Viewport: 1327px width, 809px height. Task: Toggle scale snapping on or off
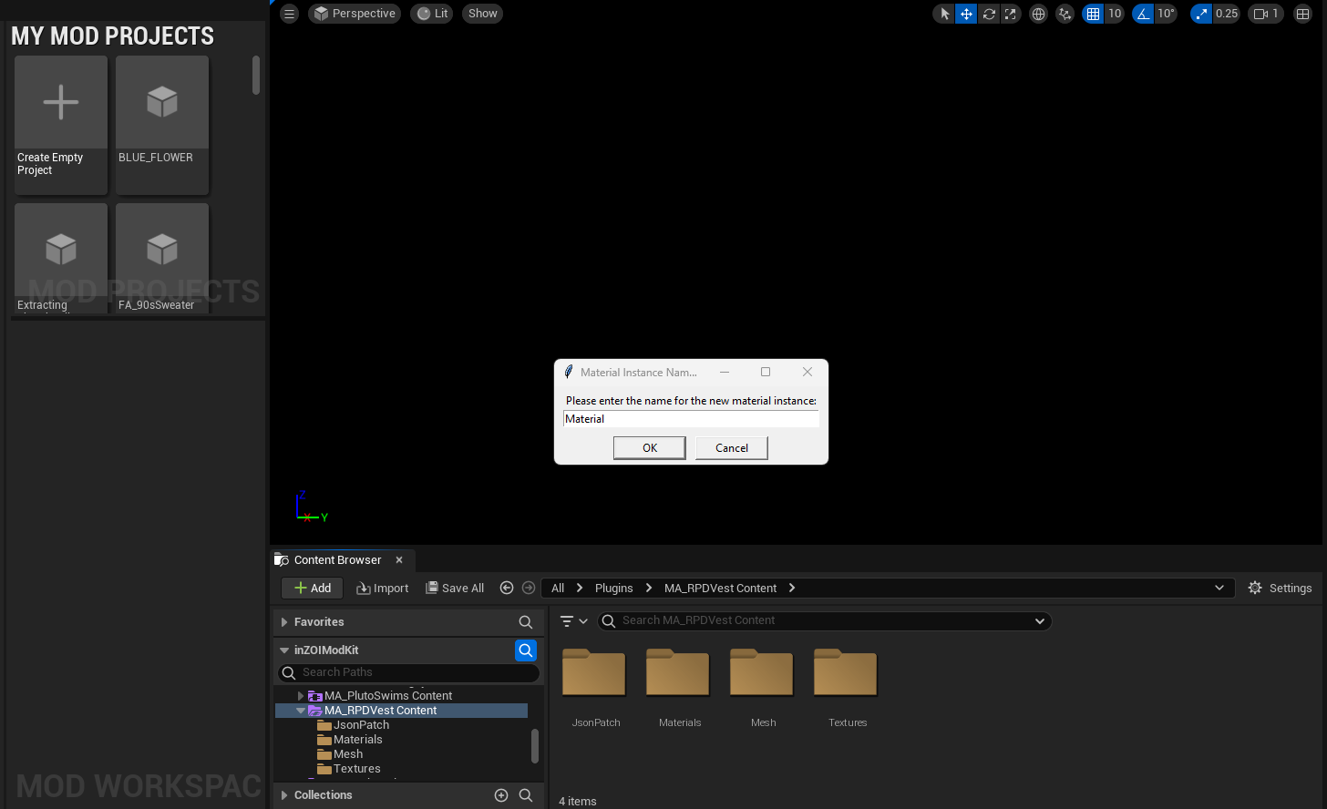1201,14
